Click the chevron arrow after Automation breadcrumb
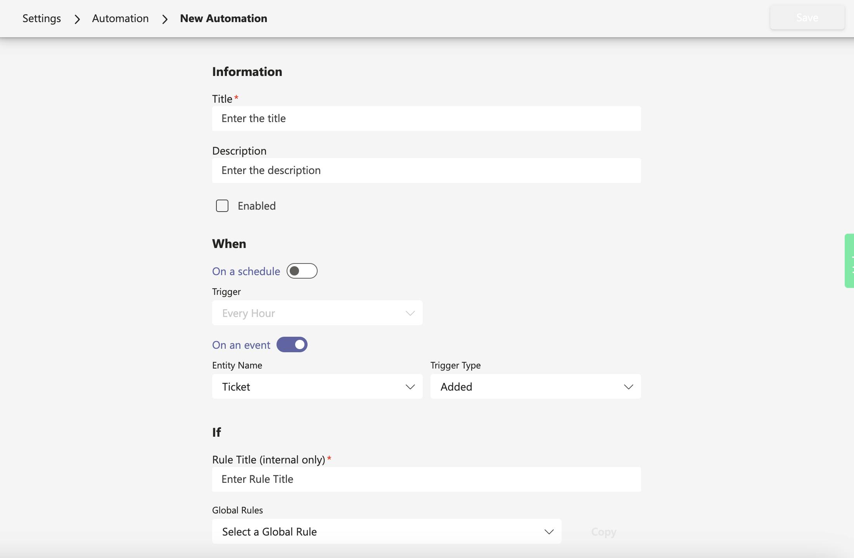The image size is (854, 558). [165, 19]
